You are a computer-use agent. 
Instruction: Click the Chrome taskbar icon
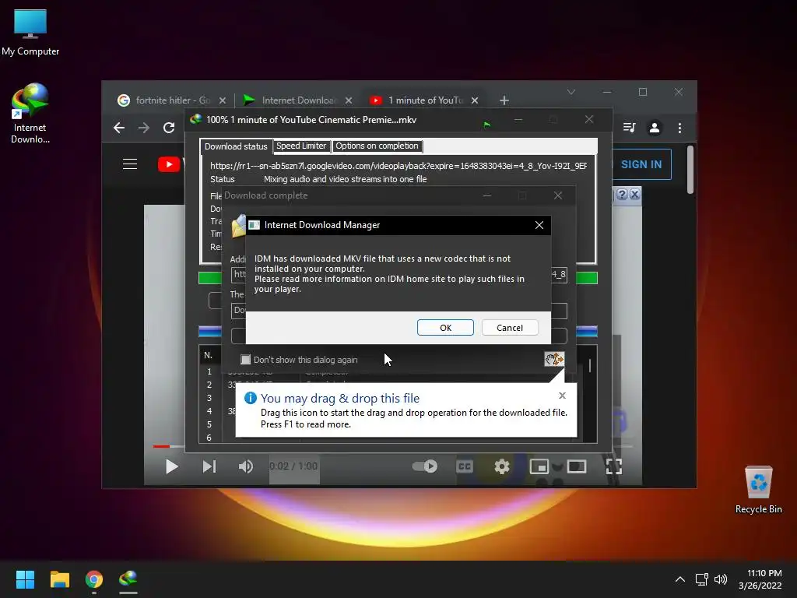[x=94, y=579]
